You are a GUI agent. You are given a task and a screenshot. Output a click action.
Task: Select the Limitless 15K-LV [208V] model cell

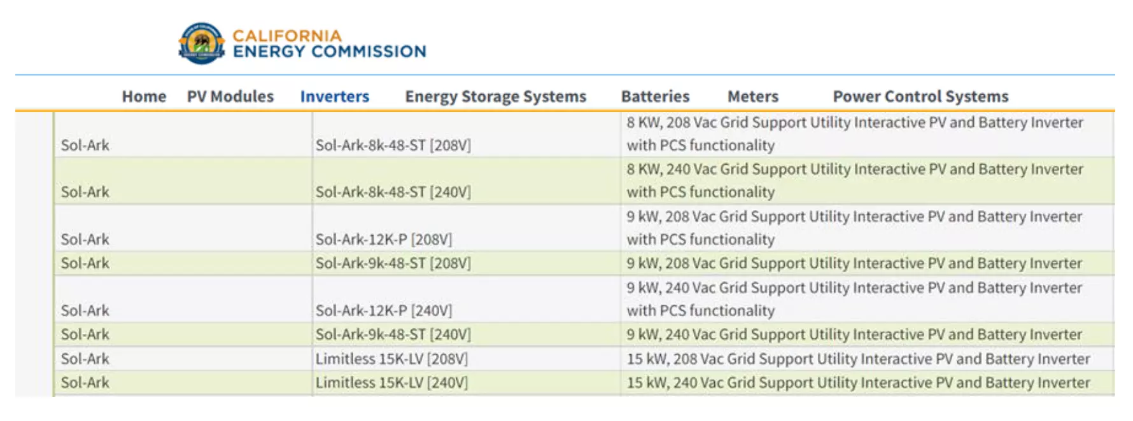click(x=391, y=359)
